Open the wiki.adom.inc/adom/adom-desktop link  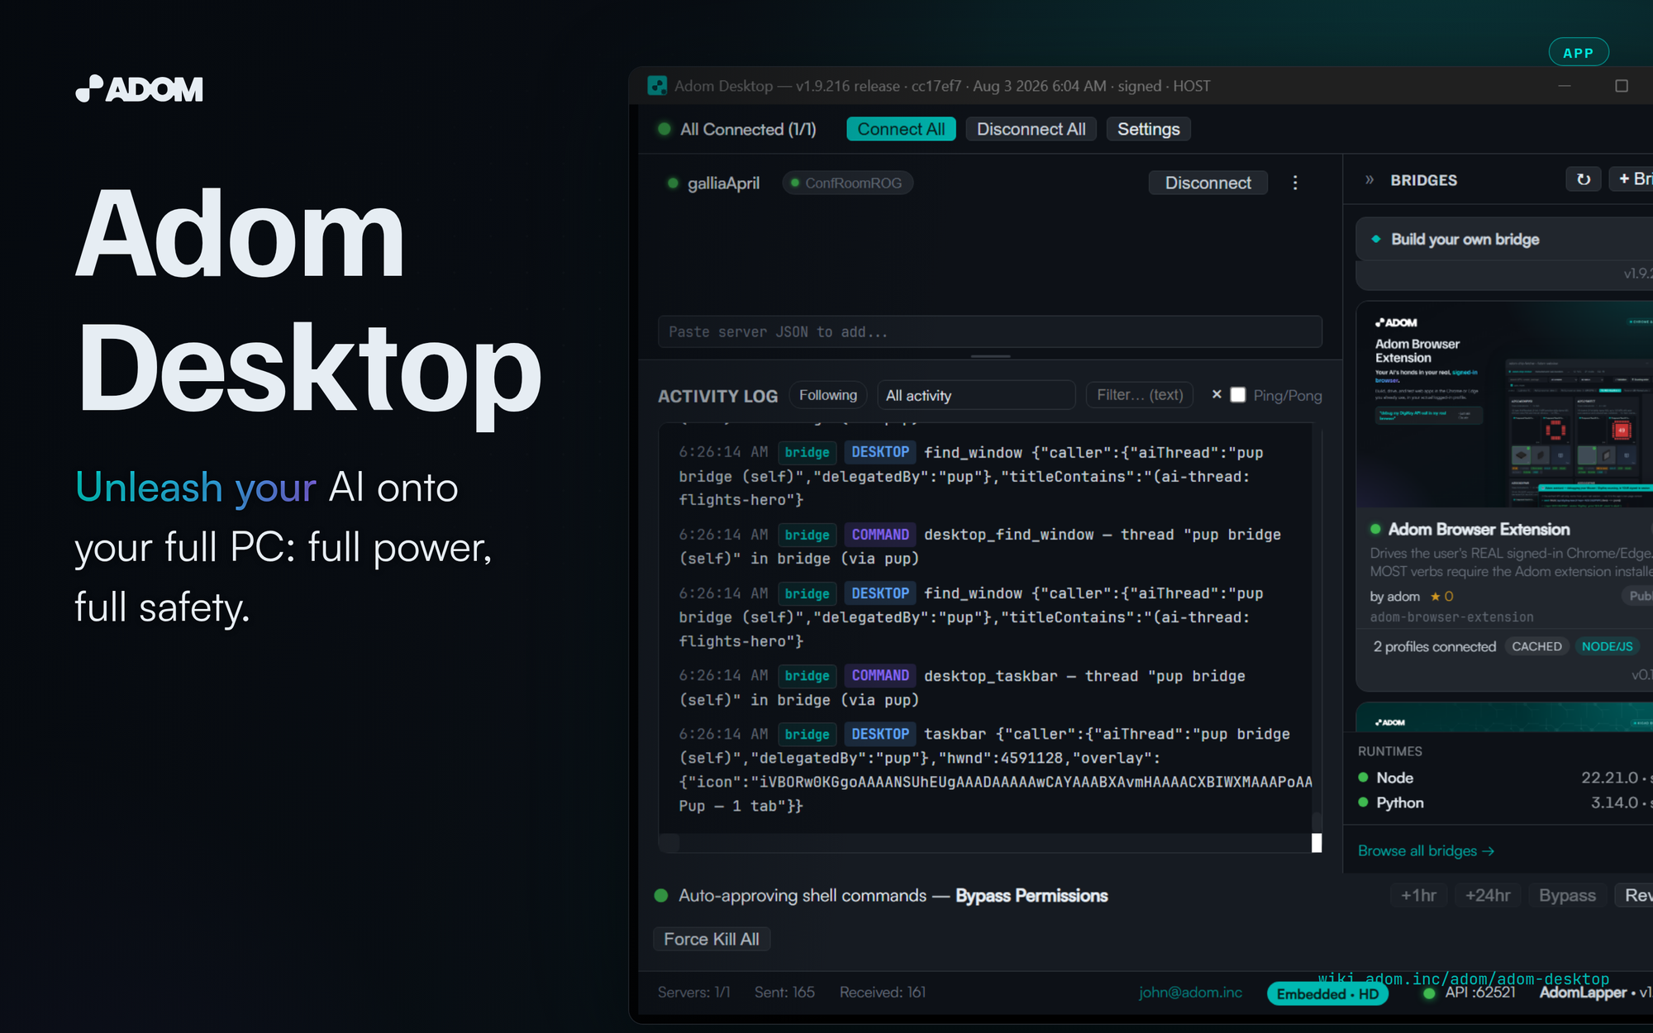pyautogui.click(x=1464, y=978)
